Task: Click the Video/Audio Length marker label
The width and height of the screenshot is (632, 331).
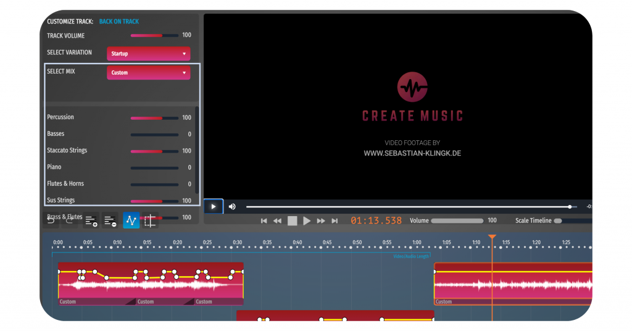Action: [411, 256]
